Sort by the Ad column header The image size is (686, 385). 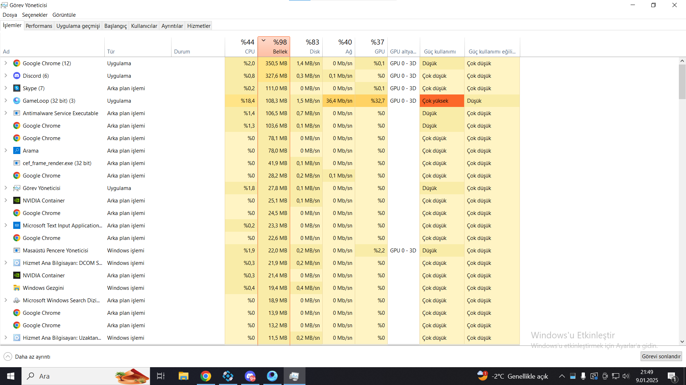pyautogui.click(x=52, y=47)
